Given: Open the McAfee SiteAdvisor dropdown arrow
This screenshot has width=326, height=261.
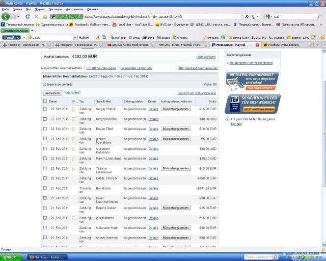Looking at the screenshot, I should [x=32, y=31].
